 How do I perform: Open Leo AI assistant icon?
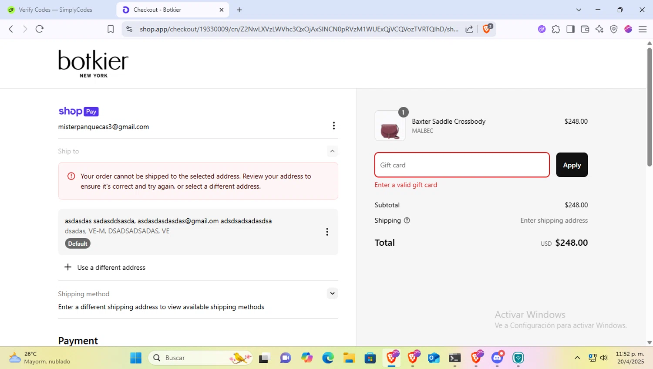pyautogui.click(x=599, y=29)
